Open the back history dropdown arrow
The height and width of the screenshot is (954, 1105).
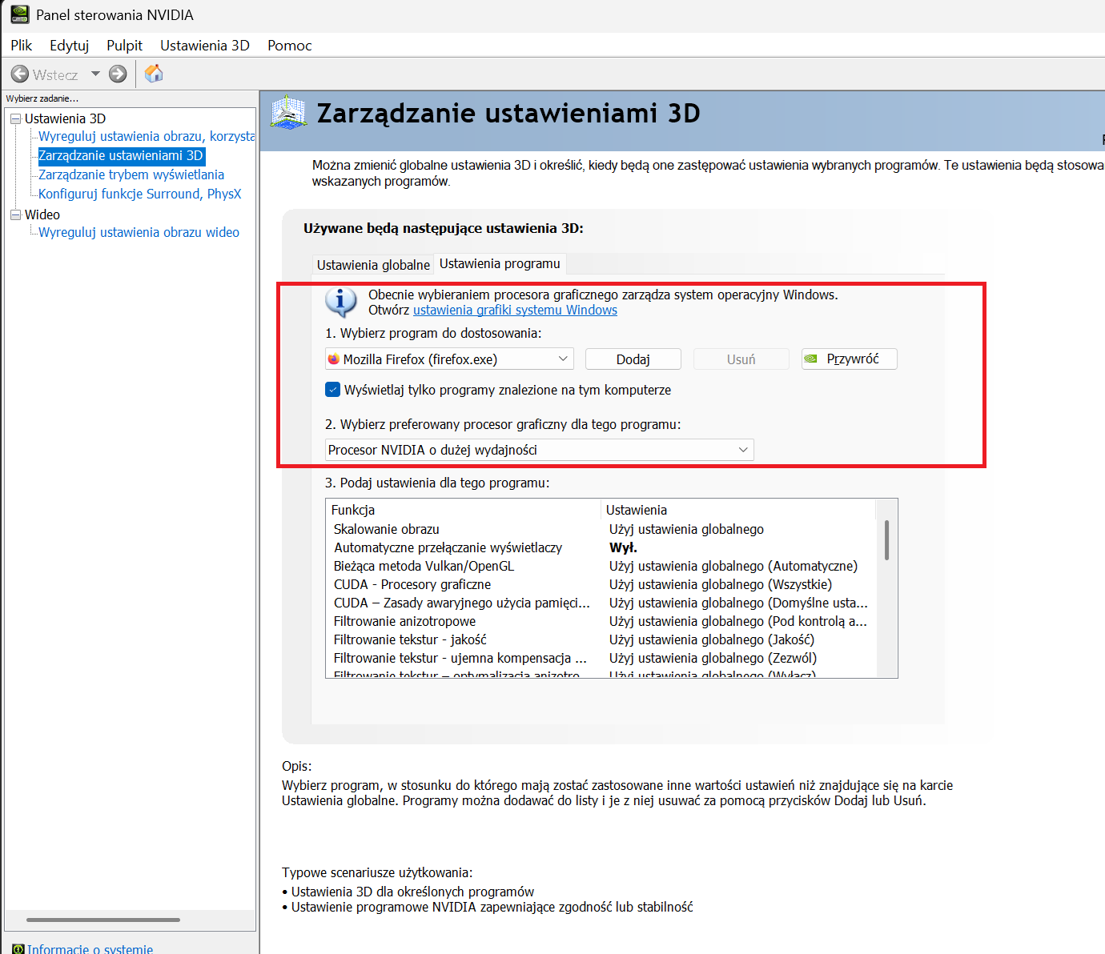click(x=95, y=74)
